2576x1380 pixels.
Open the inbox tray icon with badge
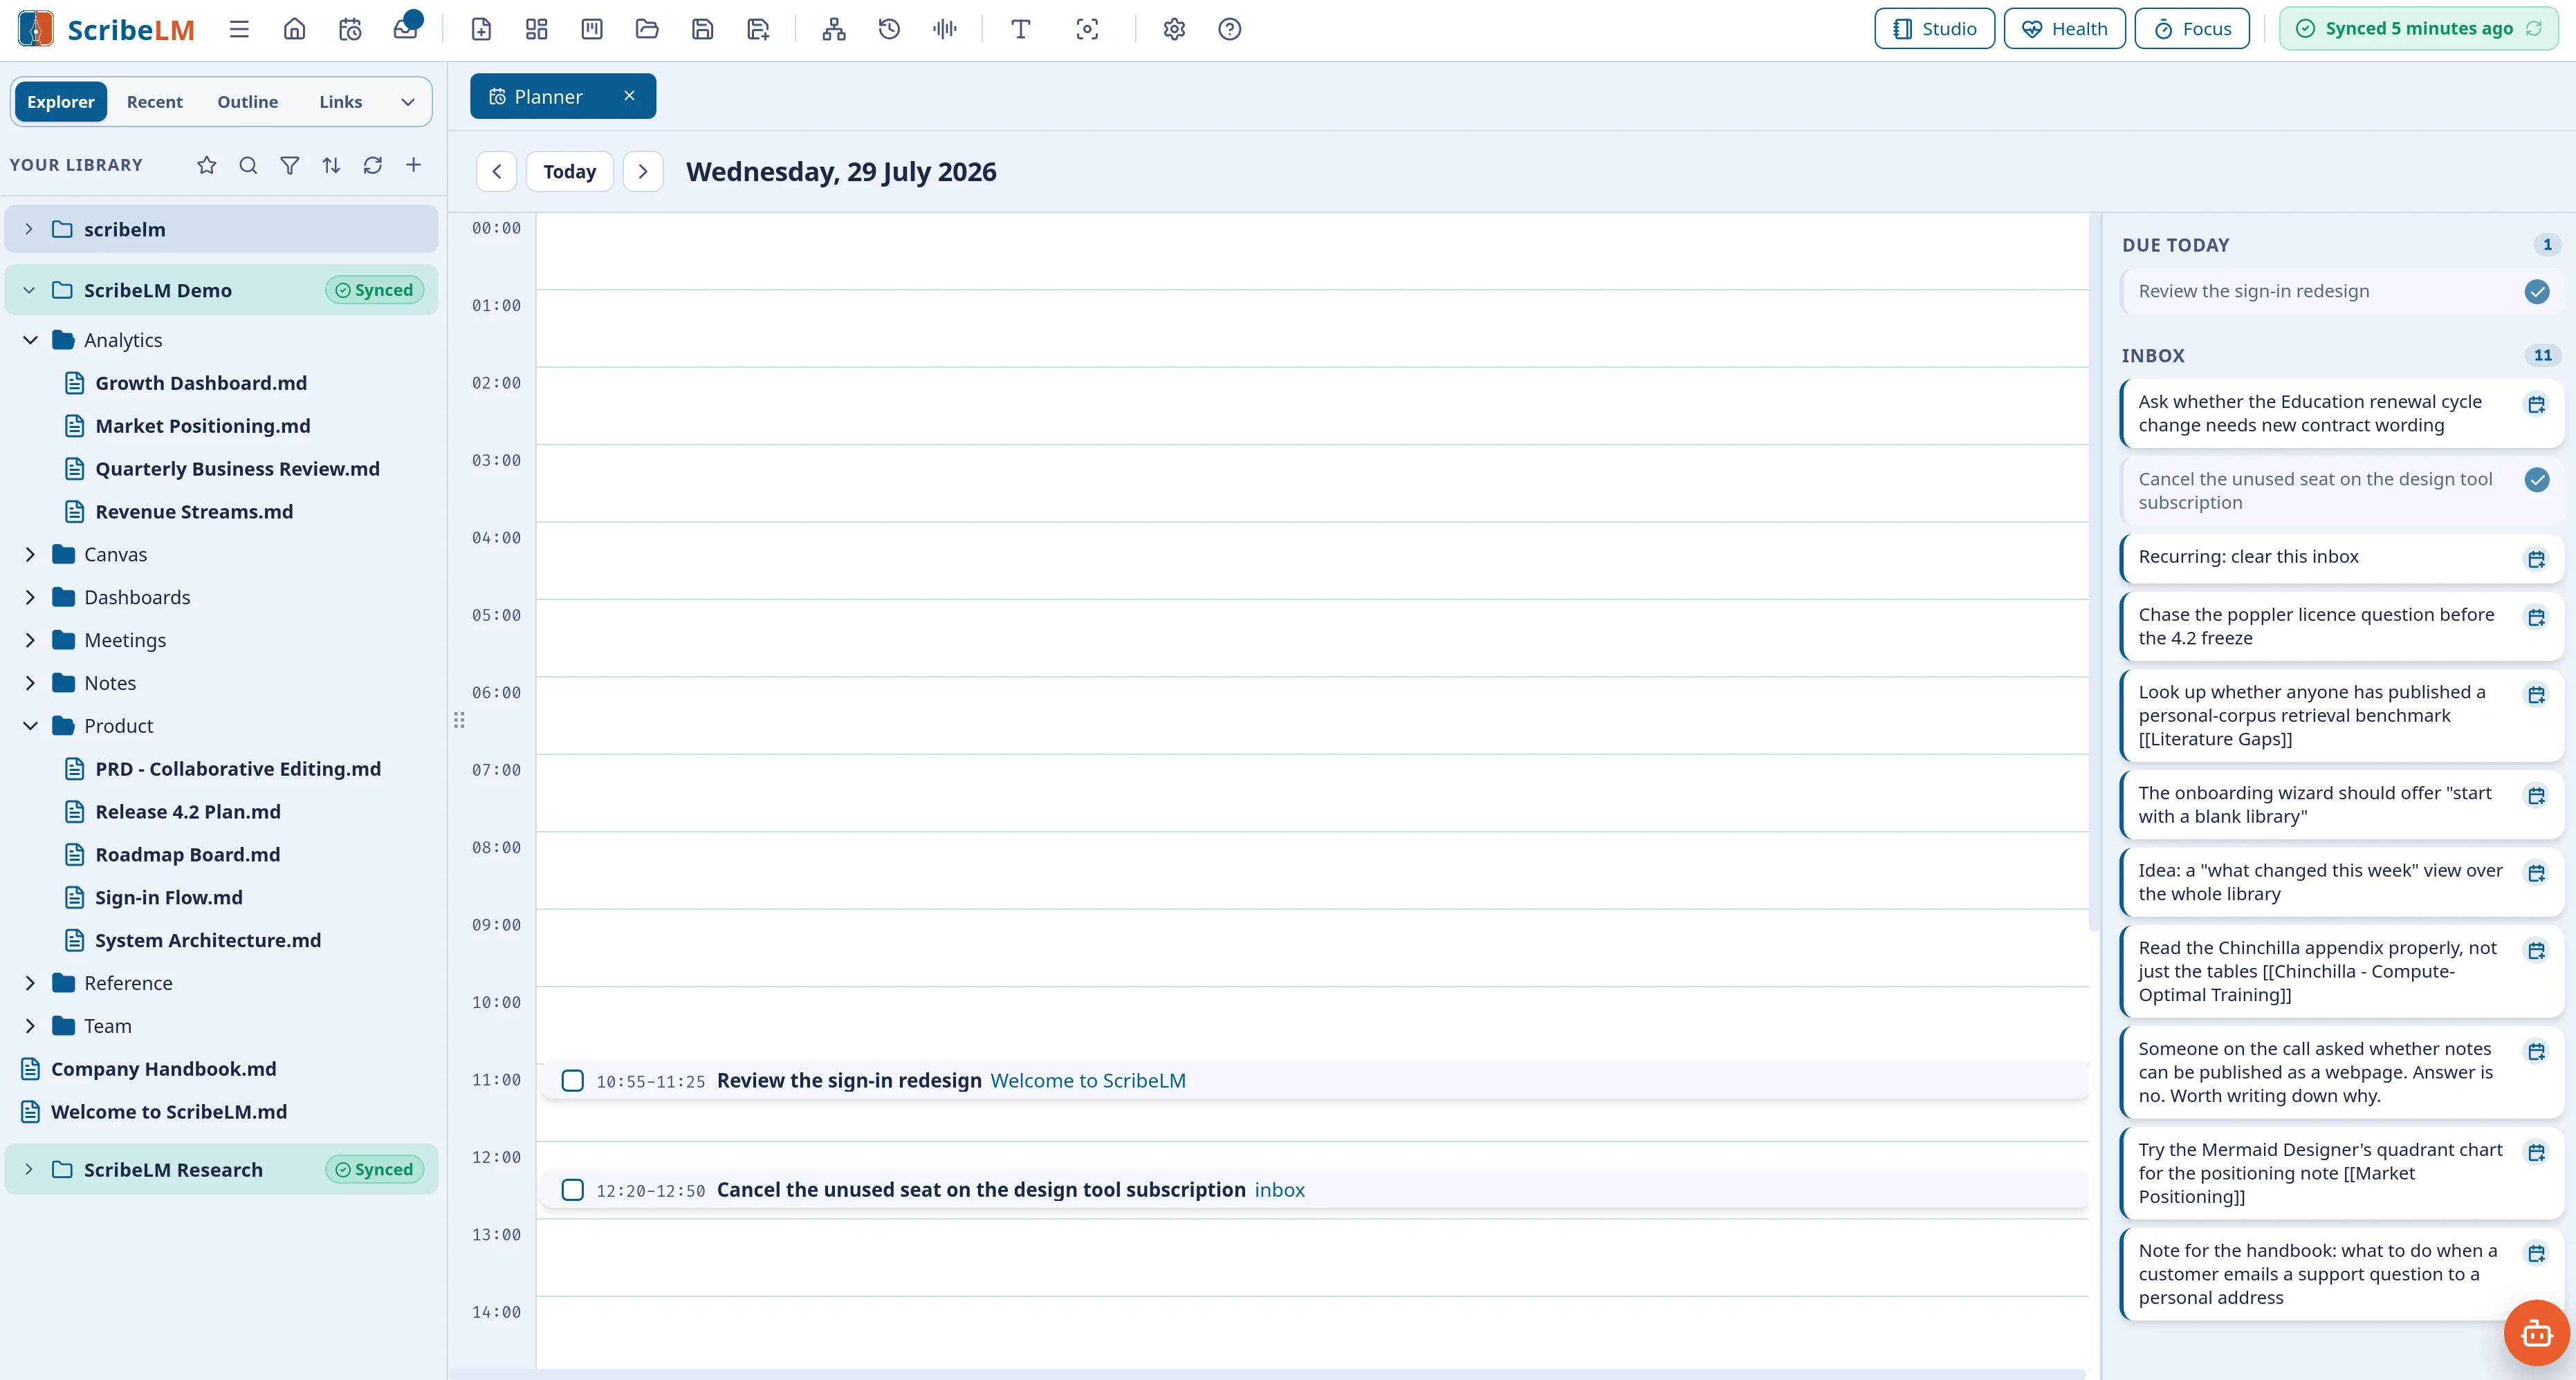[x=406, y=27]
